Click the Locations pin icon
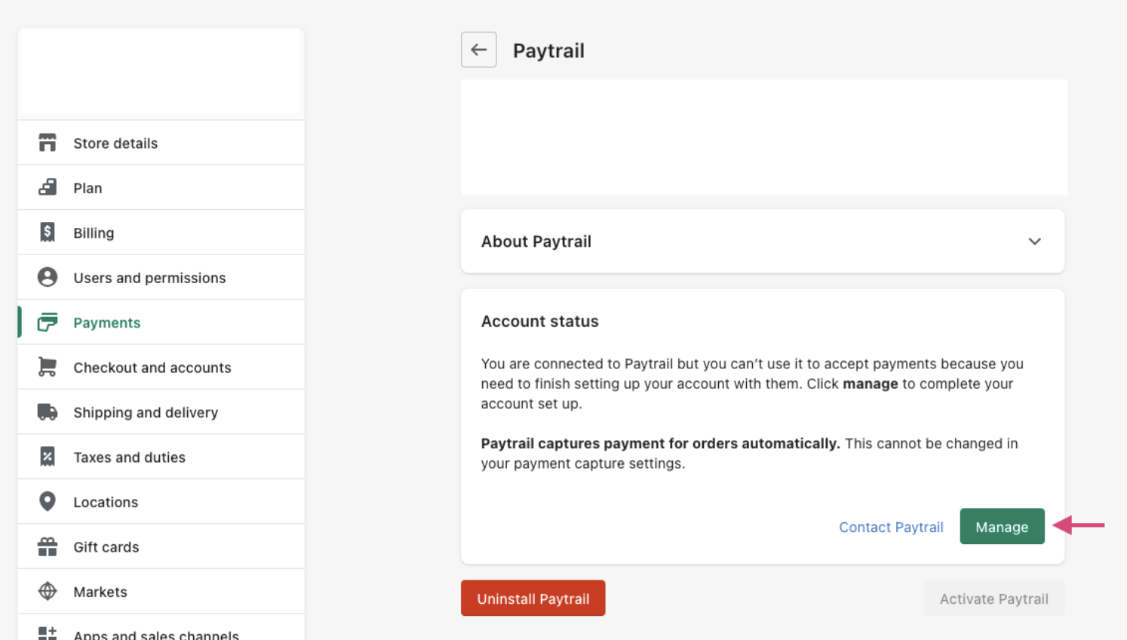 [48, 501]
